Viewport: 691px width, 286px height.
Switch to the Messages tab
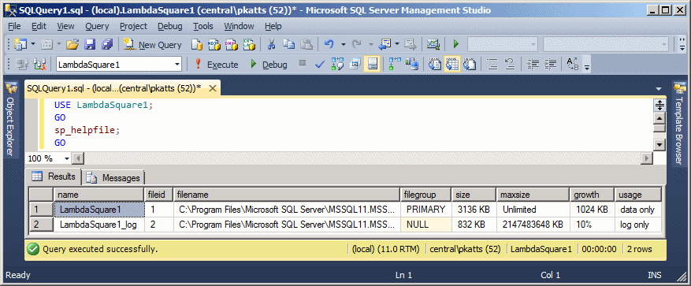(x=114, y=177)
